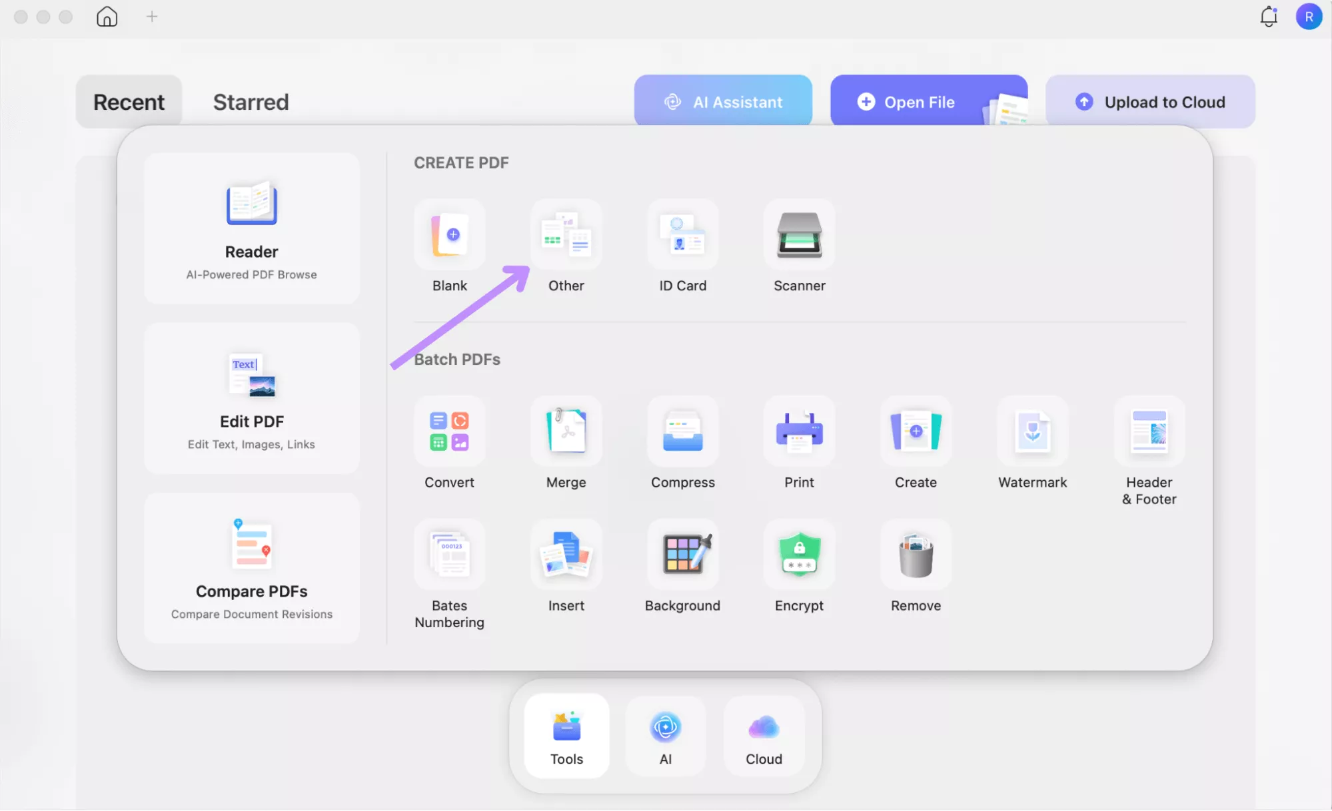Select Tools in the bottom dock
The width and height of the screenshot is (1332, 811).
coord(567,736)
